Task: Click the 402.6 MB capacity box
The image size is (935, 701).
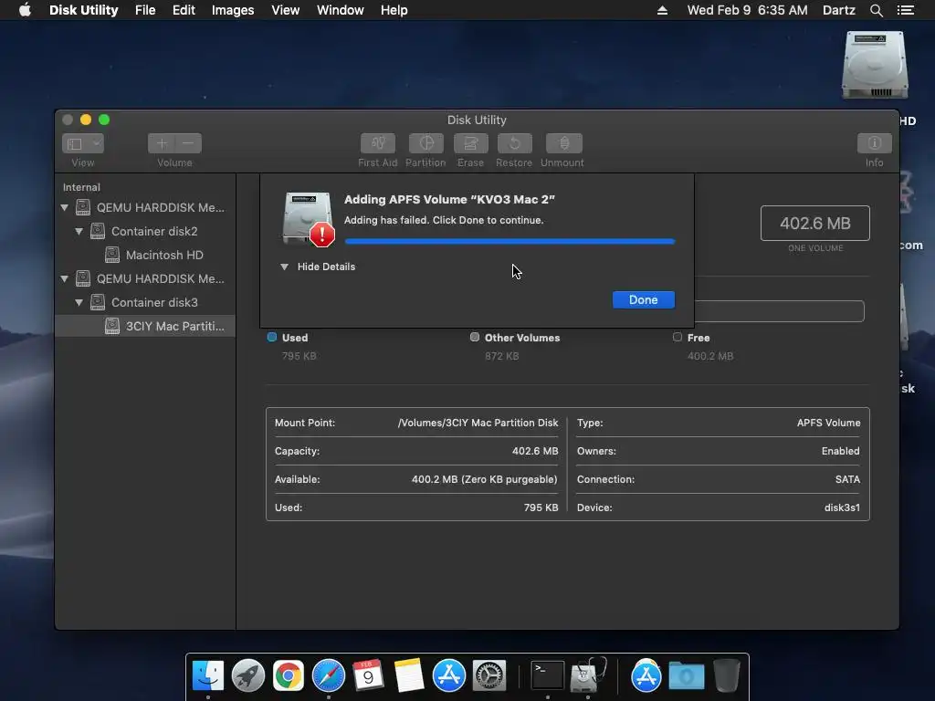Action: 815,223
